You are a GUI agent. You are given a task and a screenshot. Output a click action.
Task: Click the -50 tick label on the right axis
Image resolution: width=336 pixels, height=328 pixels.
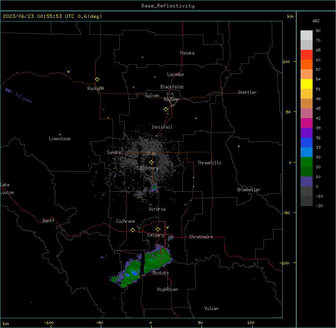click(286, 213)
